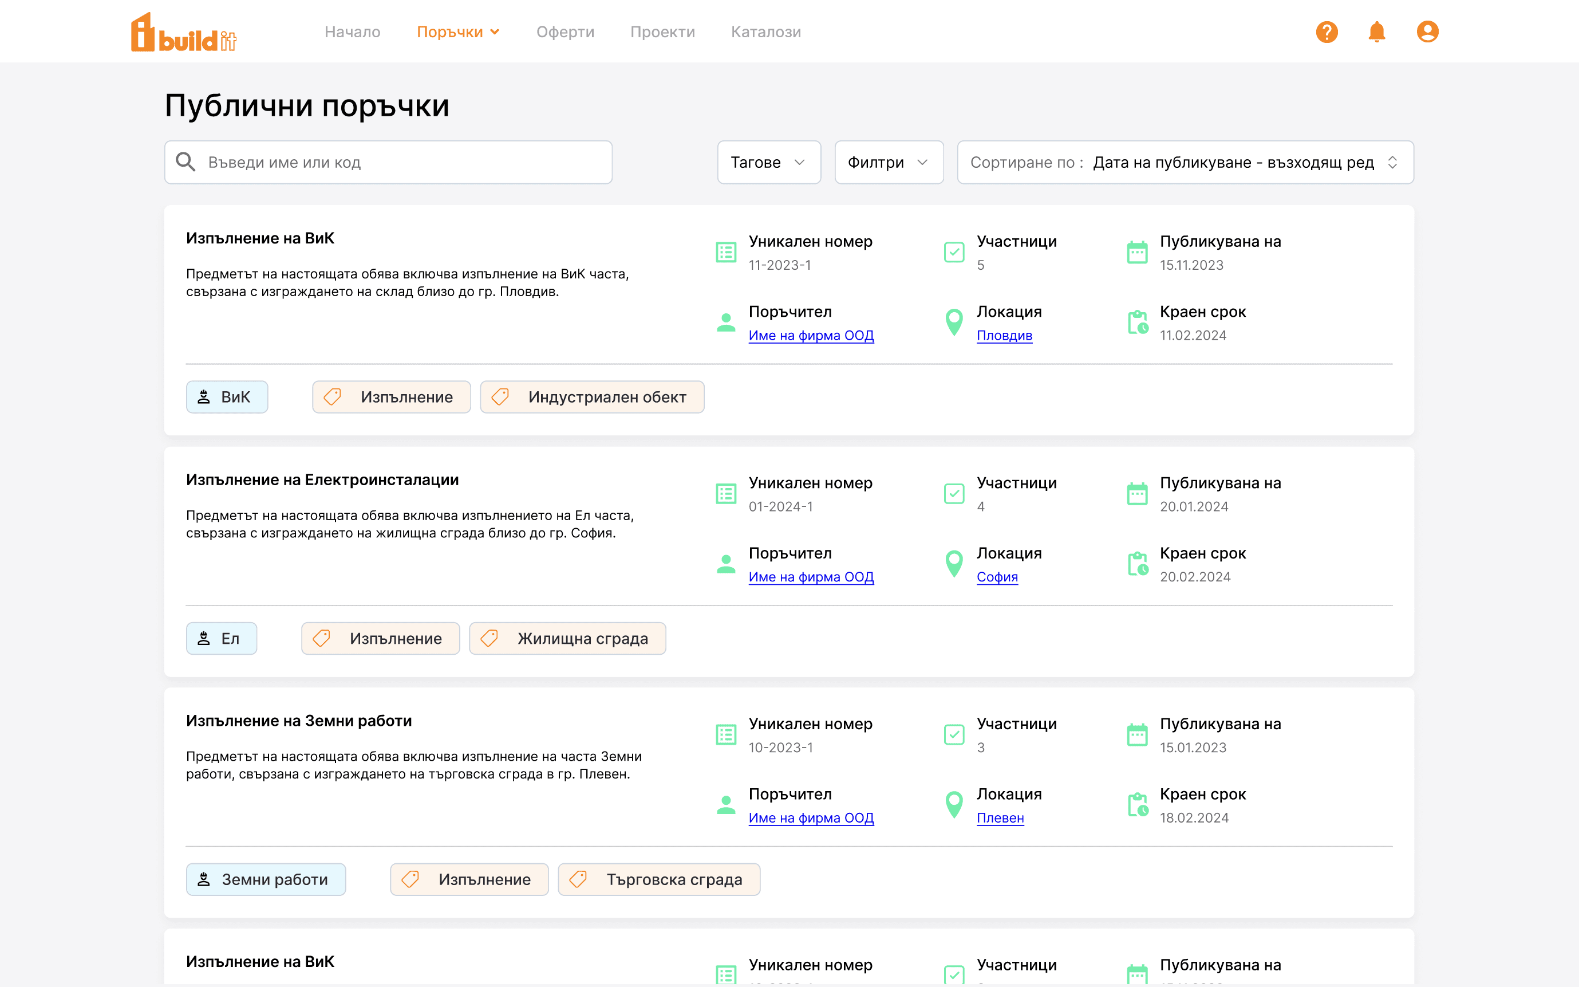Open the Пловдив location link
The height and width of the screenshot is (987, 1579).
point(1004,336)
